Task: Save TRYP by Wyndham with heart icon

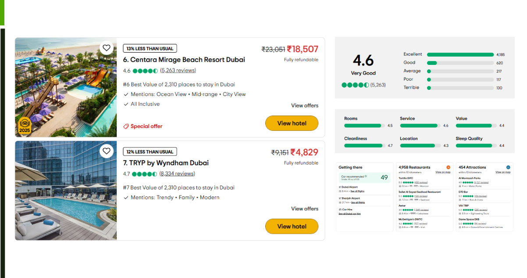Action: [x=107, y=151]
